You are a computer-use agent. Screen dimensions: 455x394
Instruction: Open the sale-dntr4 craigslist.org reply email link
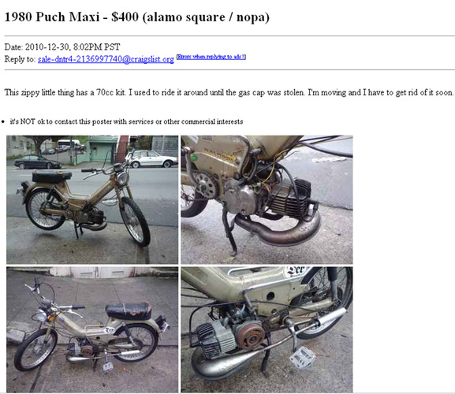pos(106,59)
